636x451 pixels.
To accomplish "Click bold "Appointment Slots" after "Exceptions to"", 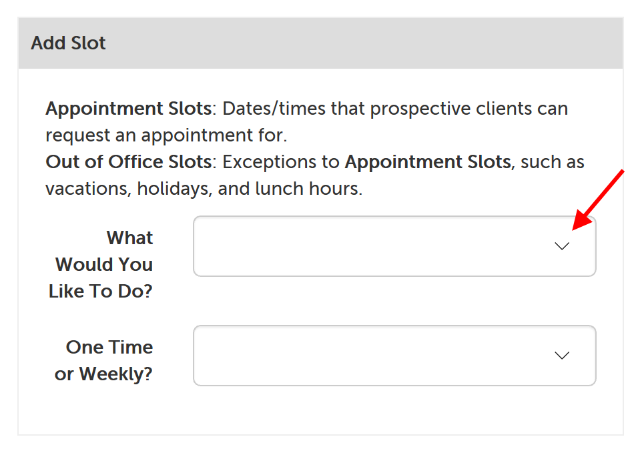I will [x=427, y=162].
